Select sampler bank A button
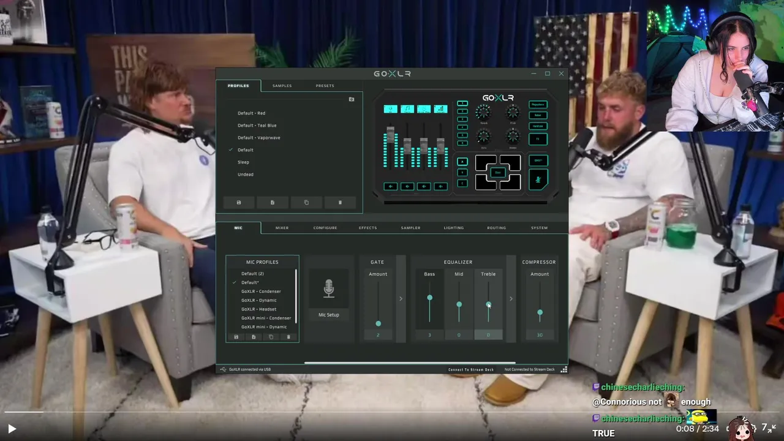The image size is (784, 441). coord(462,162)
